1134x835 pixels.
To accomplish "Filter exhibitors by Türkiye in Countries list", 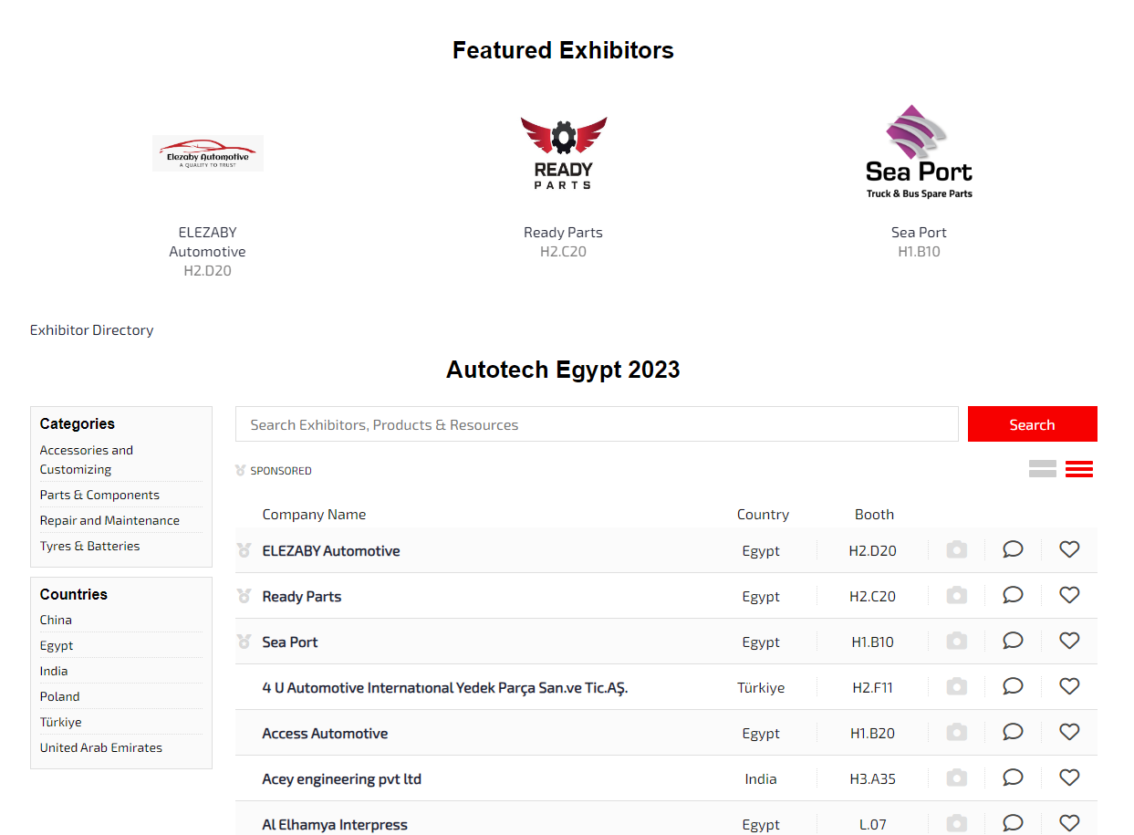I will (x=60, y=722).
